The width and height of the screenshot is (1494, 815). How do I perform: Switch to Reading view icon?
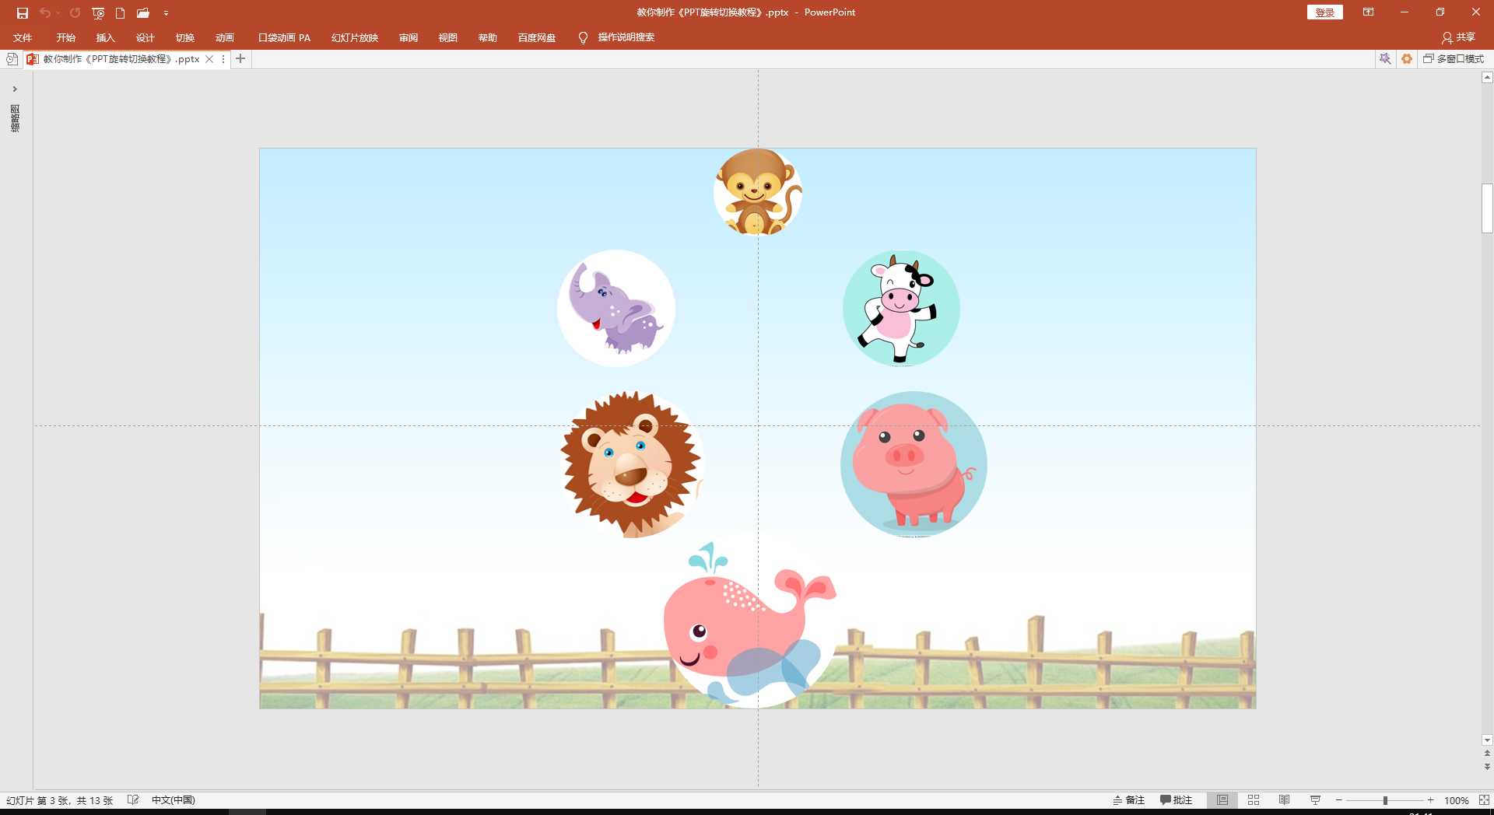[x=1284, y=800]
